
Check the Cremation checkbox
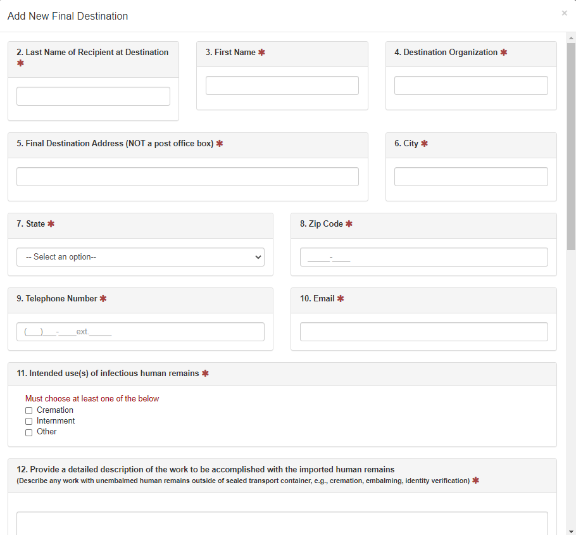click(x=28, y=411)
